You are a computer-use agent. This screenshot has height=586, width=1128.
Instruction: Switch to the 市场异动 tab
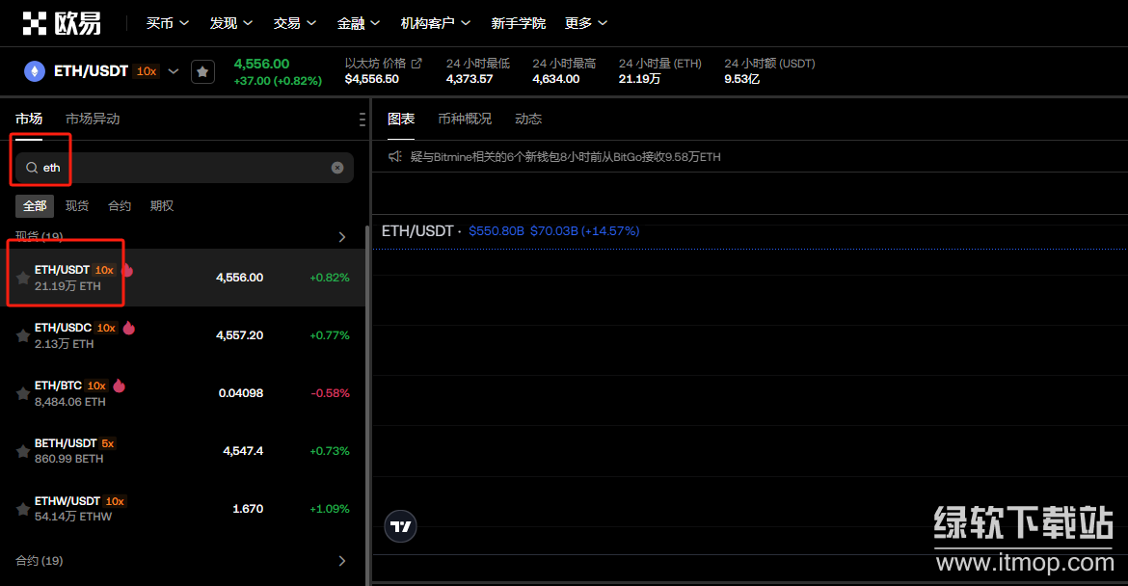93,119
